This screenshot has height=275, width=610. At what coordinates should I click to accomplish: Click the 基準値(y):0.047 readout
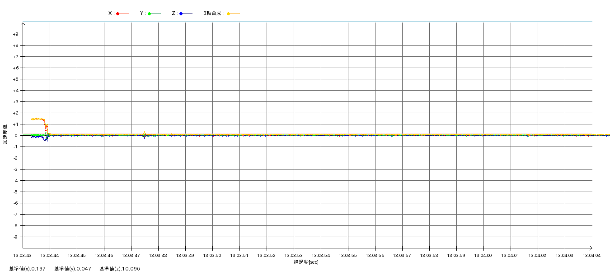point(73,269)
